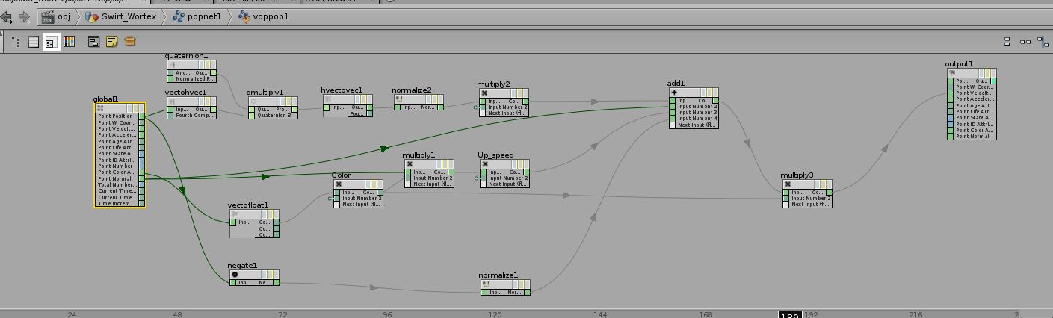Click the Color node X icon
This screenshot has width=1053, height=318.
(339, 184)
